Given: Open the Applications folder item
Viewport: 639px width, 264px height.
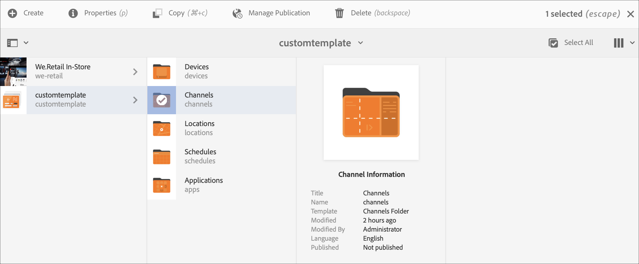Looking at the screenshot, I should point(204,185).
